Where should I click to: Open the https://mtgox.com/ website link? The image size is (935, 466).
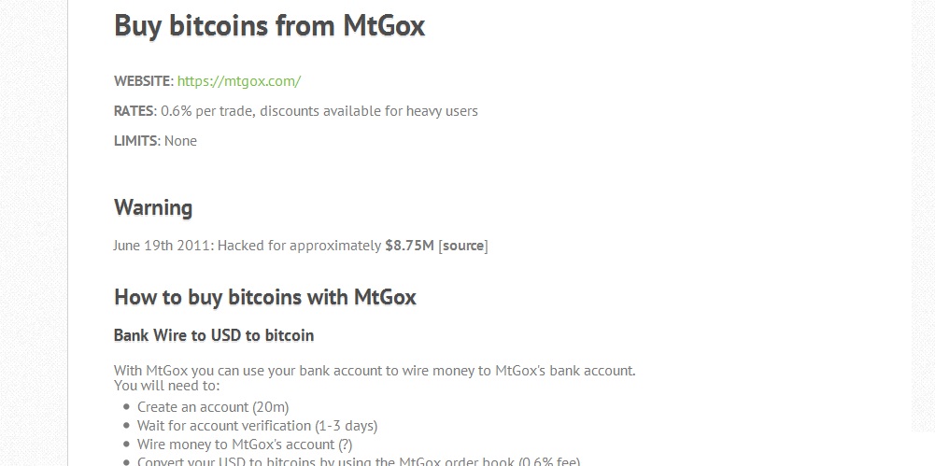click(238, 81)
